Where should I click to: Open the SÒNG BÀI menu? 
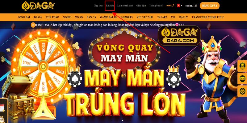click(x=24, y=17)
